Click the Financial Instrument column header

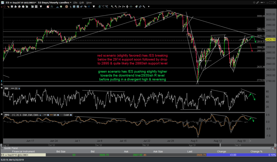[23, 151]
